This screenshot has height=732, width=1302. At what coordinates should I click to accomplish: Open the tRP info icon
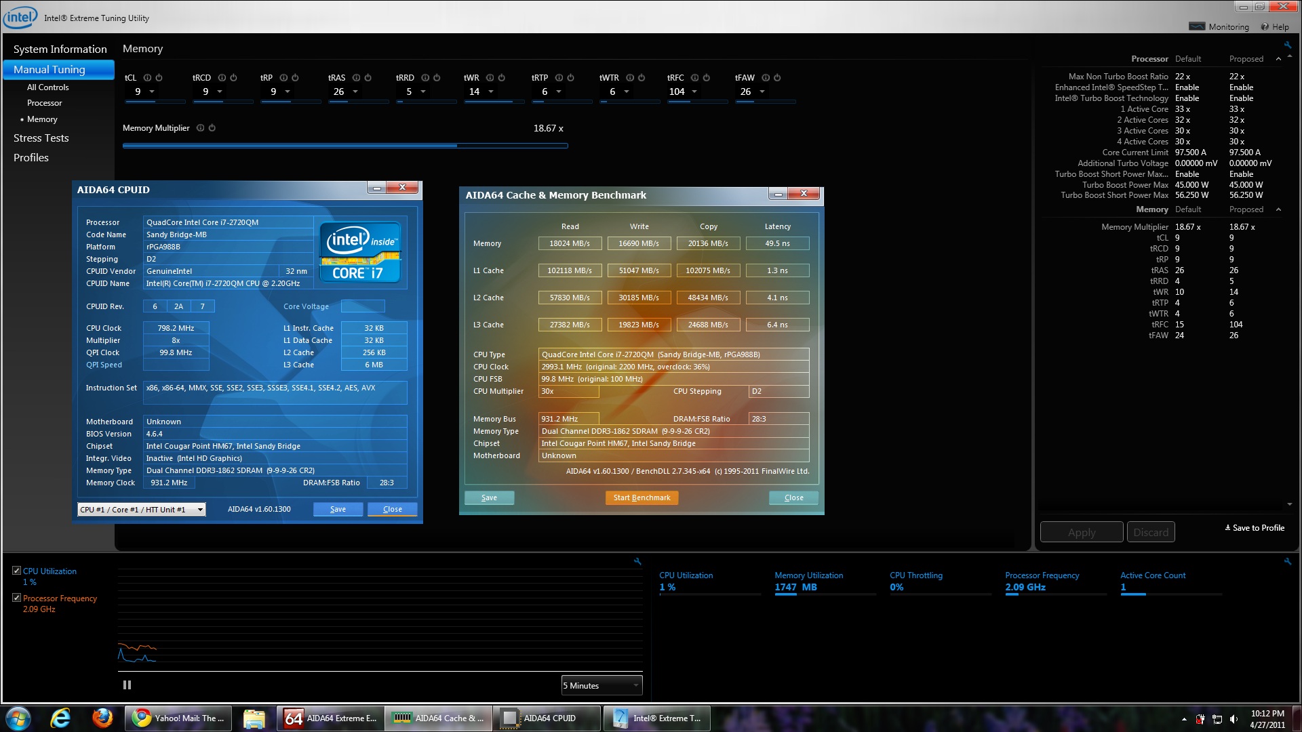coord(283,78)
